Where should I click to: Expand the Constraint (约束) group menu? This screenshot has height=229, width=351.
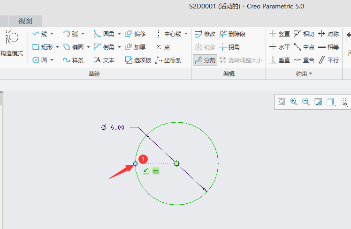[x=304, y=74]
